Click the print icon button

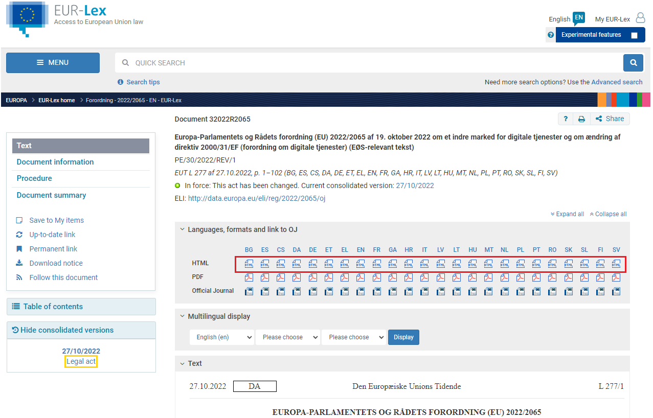[581, 119]
